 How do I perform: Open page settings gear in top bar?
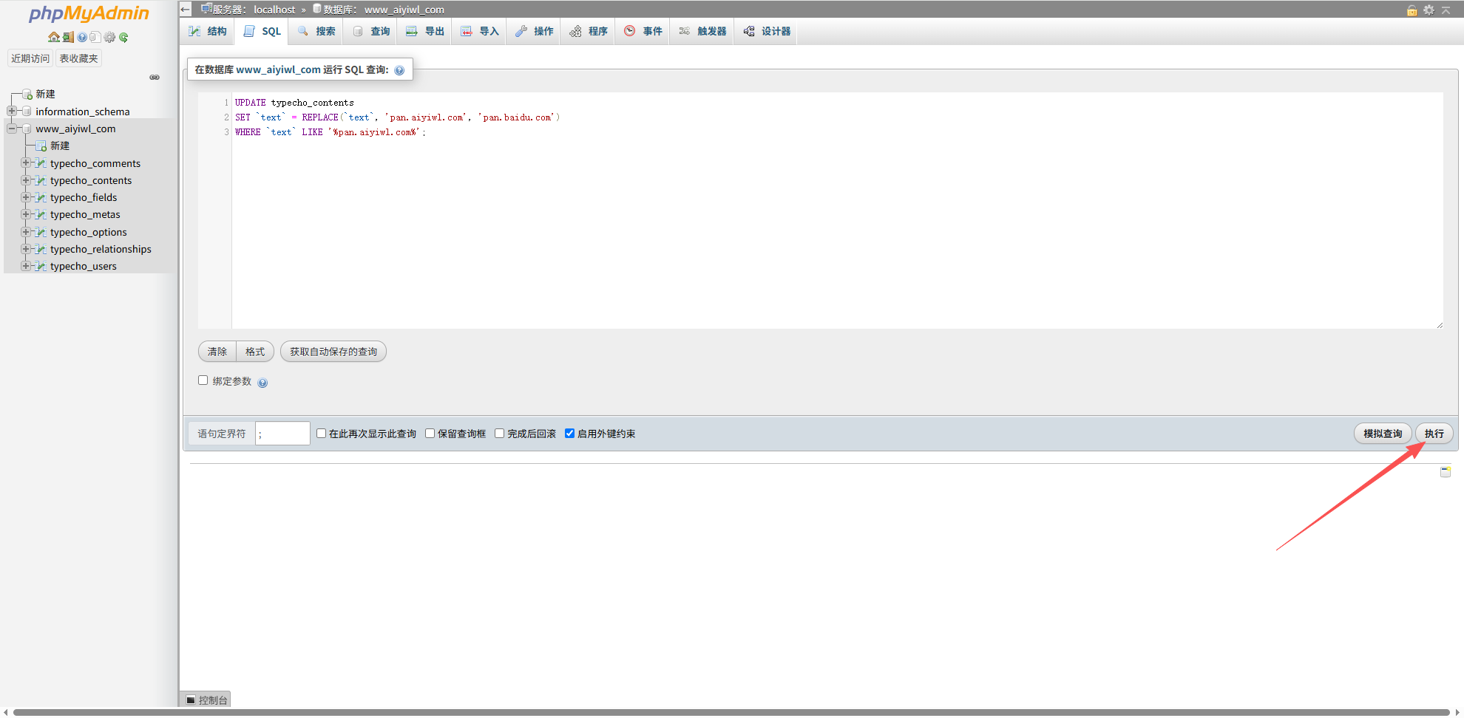coord(1429,10)
